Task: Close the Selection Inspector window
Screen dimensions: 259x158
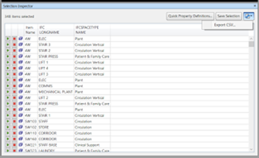Action: [255, 6]
